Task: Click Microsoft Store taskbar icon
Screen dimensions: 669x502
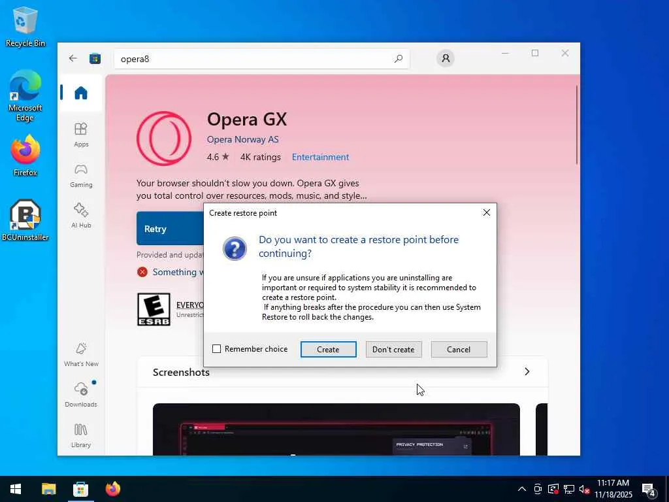Action: click(80, 489)
